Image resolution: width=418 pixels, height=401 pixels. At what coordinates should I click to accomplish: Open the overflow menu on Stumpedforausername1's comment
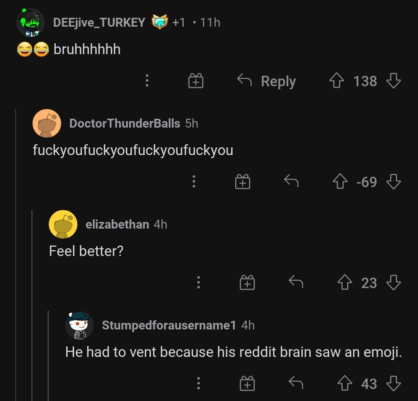(x=199, y=384)
